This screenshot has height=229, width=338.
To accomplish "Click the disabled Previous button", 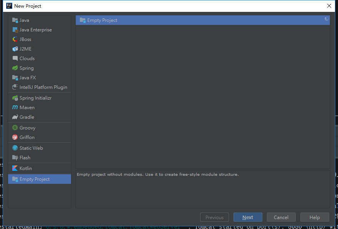I will point(214,217).
